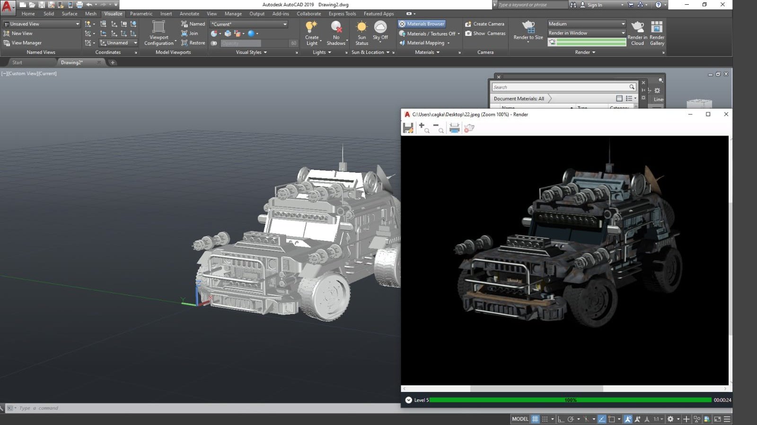Open the Sun Status tool

pos(361,27)
